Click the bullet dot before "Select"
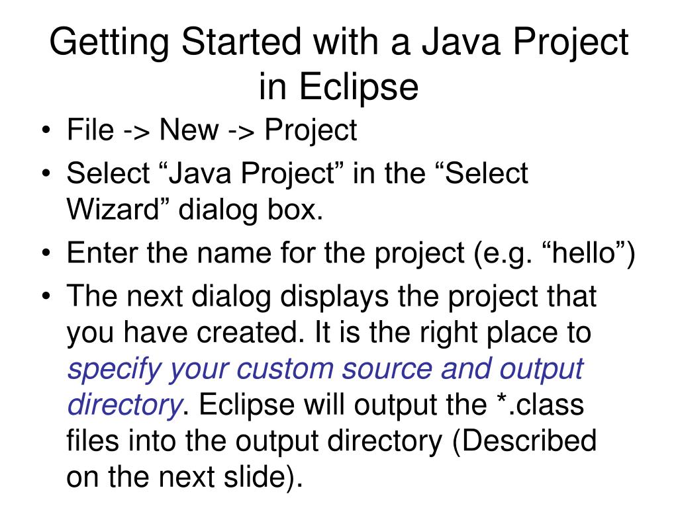 pyautogui.click(x=46, y=174)
